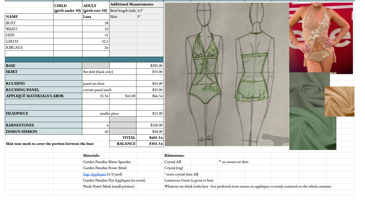Click the 'Materials:' heading cell

[x=96, y=155]
